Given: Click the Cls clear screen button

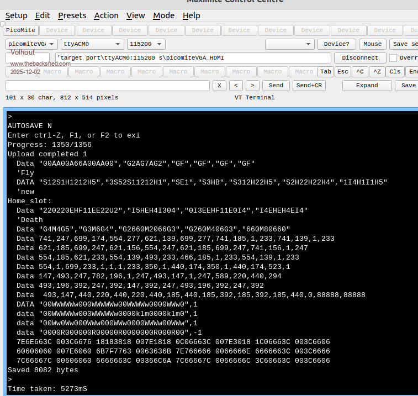Looking at the screenshot, I should 394,72.
